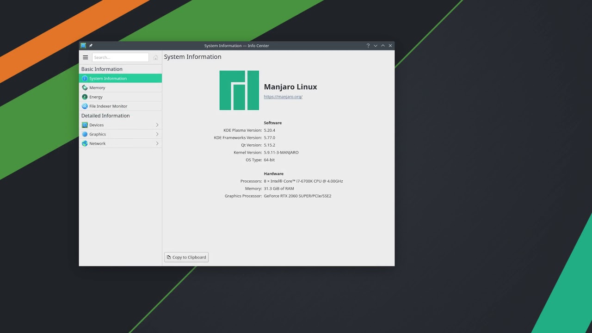Focus the Search input field
The width and height of the screenshot is (592, 333).
pyautogui.click(x=120, y=57)
